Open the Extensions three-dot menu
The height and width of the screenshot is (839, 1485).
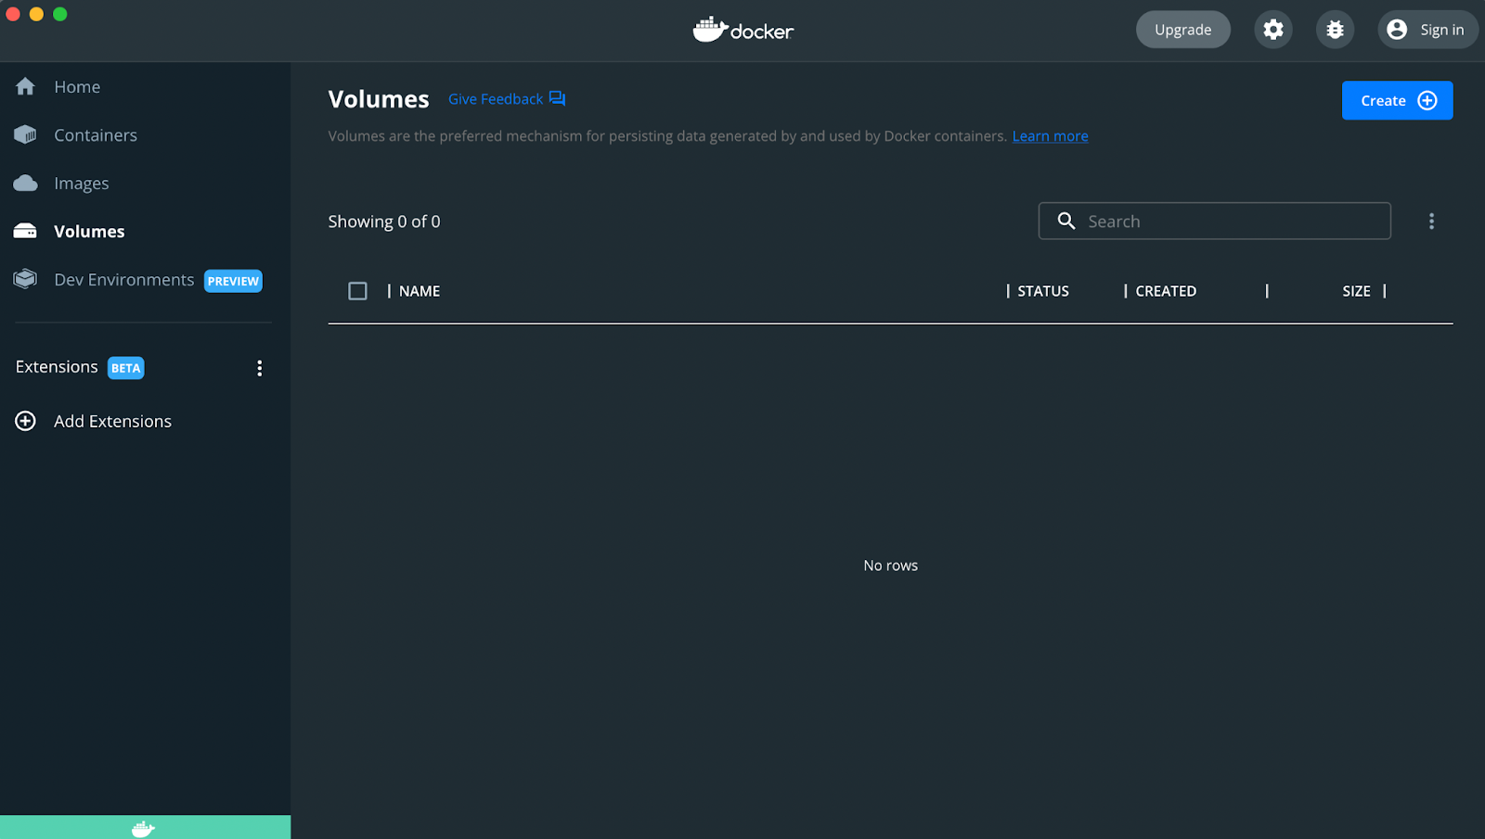pos(260,368)
